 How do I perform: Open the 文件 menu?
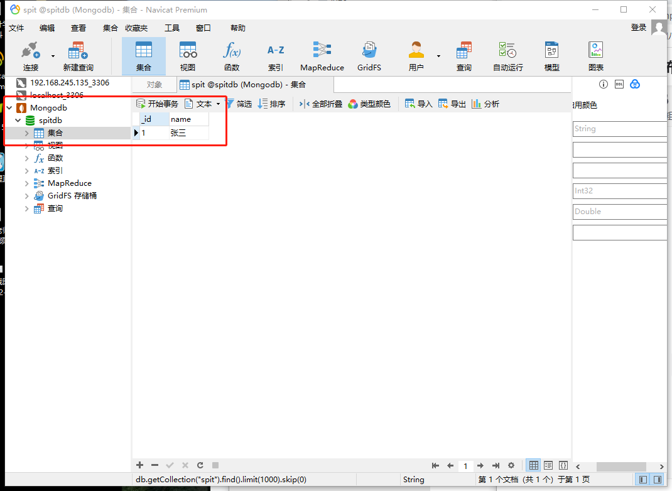(16, 28)
